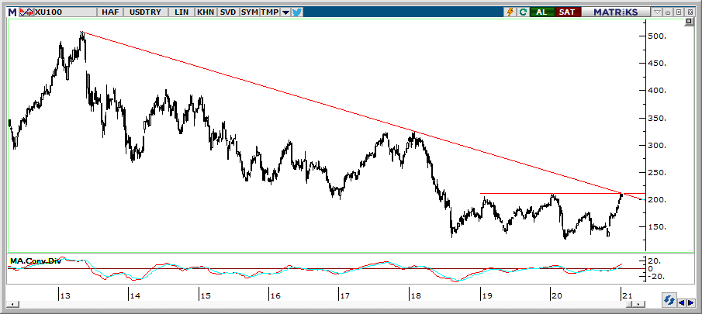702x314 pixels.
Task: Toggle the LIN scale button
Action: (182, 12)
